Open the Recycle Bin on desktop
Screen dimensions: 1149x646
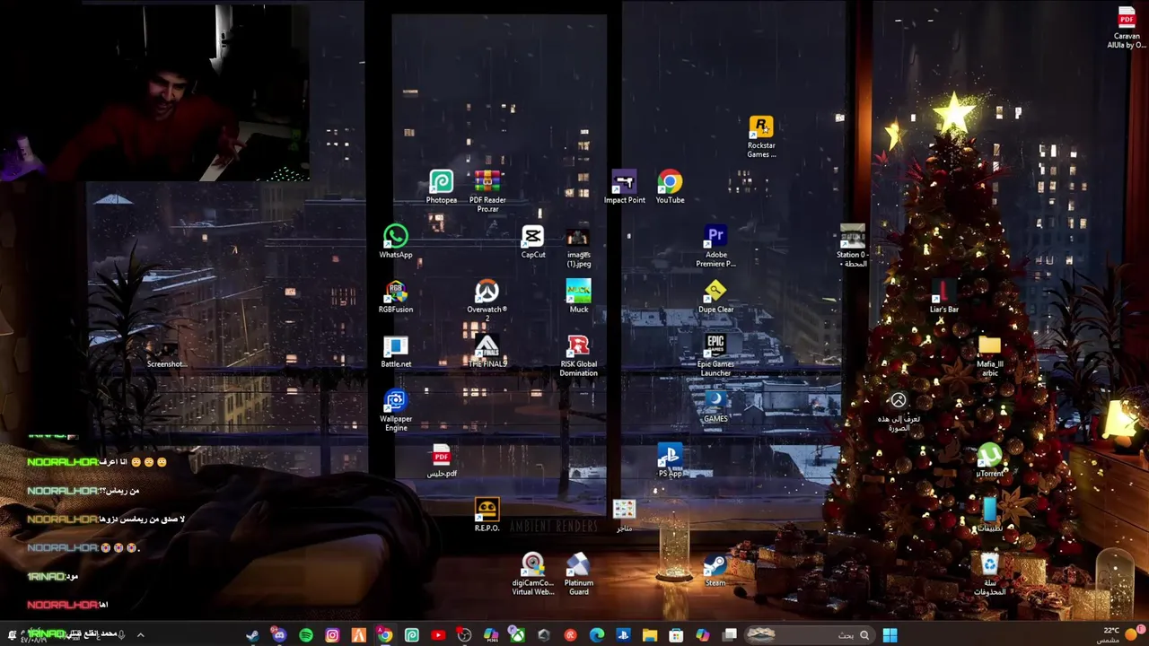tap(989, 574)
